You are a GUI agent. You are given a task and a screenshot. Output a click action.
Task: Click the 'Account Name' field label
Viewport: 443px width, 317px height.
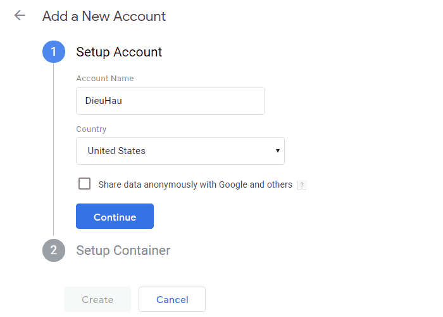click(x=104, y=79)
